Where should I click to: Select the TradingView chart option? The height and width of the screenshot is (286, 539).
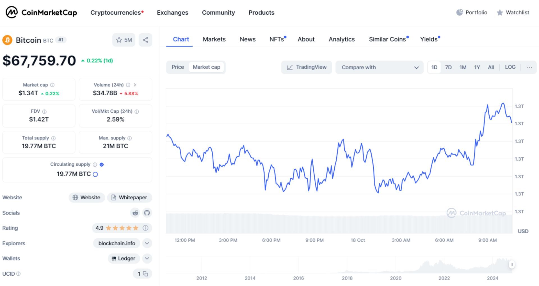306,67
